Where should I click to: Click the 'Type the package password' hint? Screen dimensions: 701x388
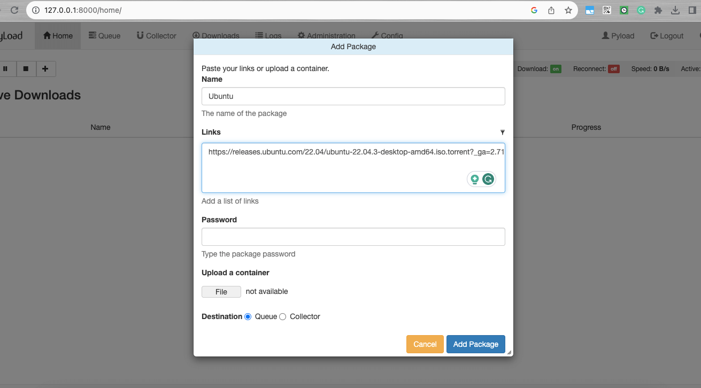pyautogui.click(x=248, y=254)
